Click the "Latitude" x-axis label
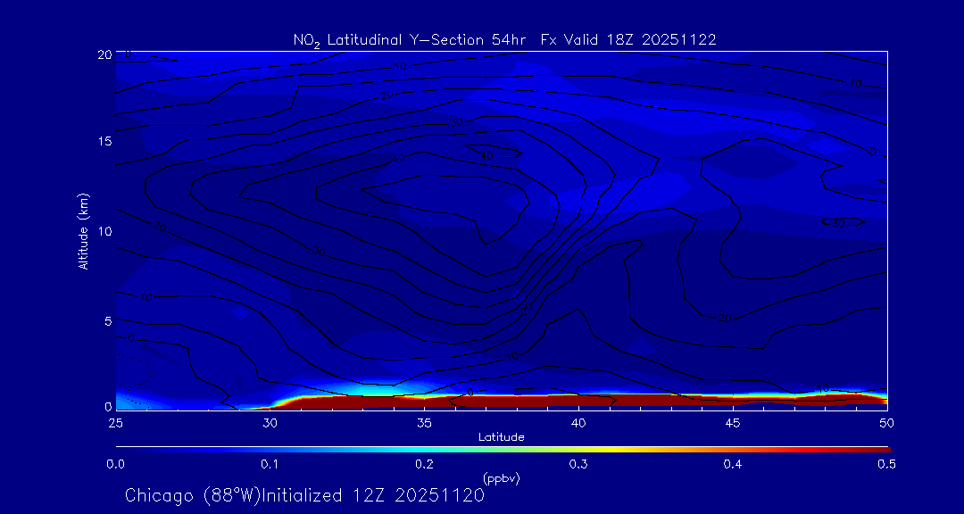The image size is (964, 514). pyautogui.click(x=502, y=438)
